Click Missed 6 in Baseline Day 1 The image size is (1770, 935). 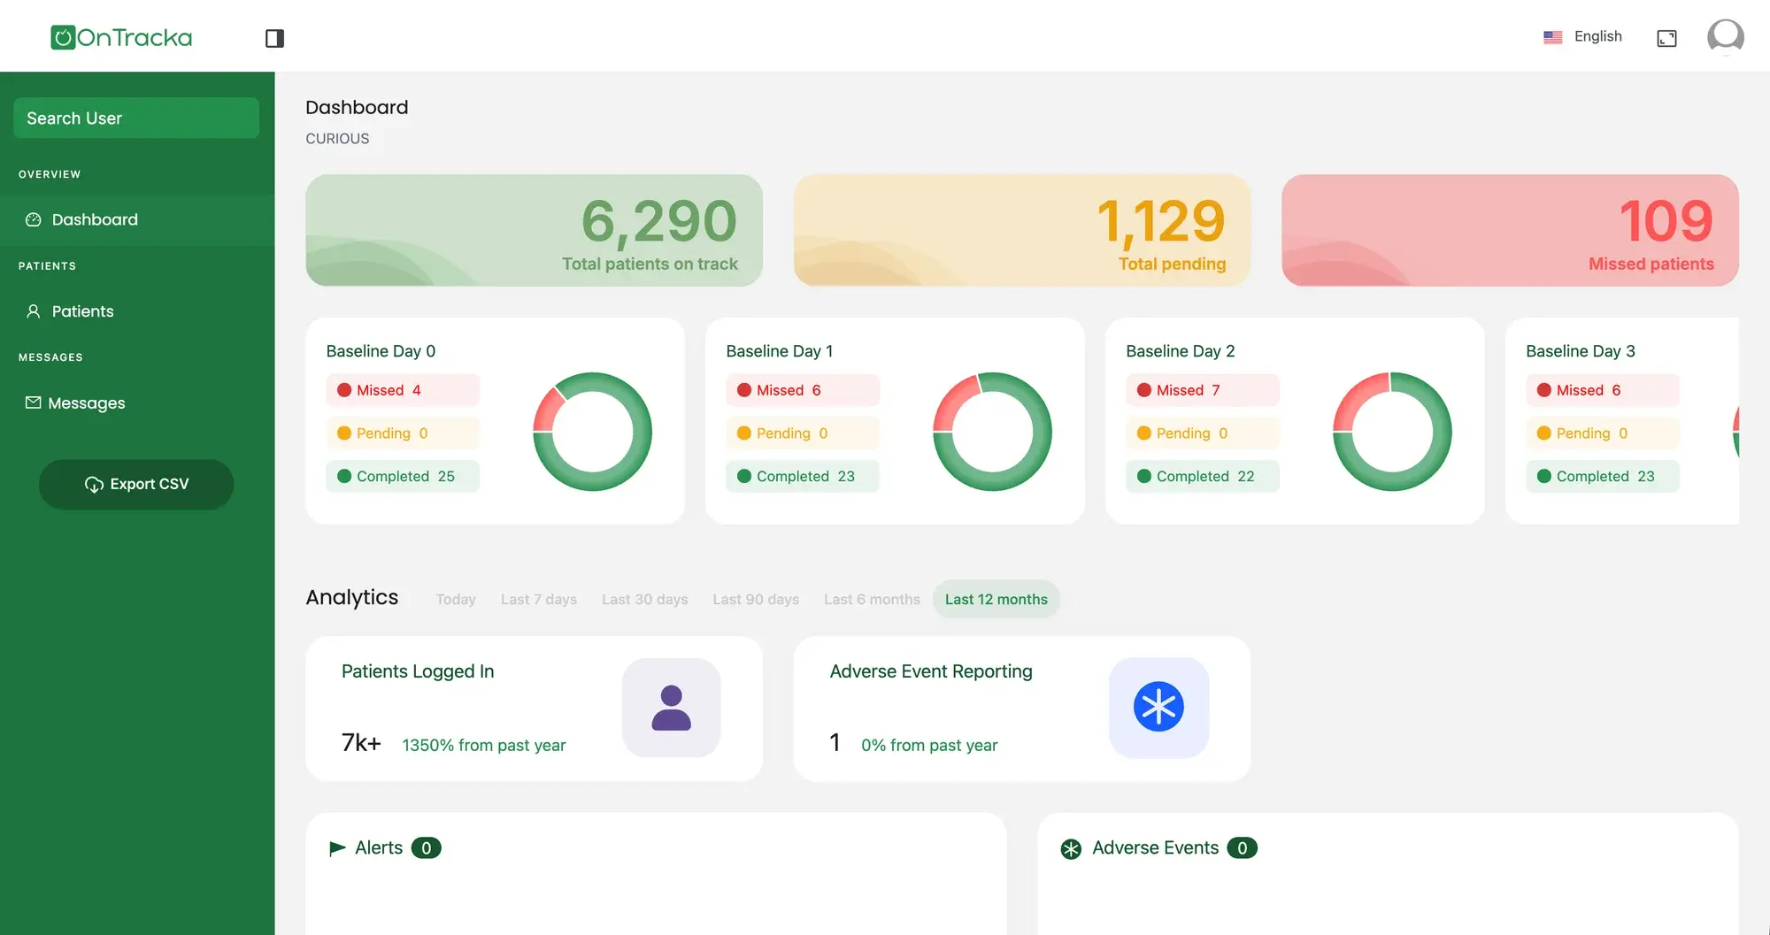coord(803,390)
